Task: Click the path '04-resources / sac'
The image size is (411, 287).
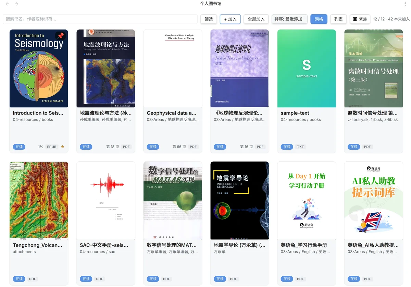Action: 98,252
